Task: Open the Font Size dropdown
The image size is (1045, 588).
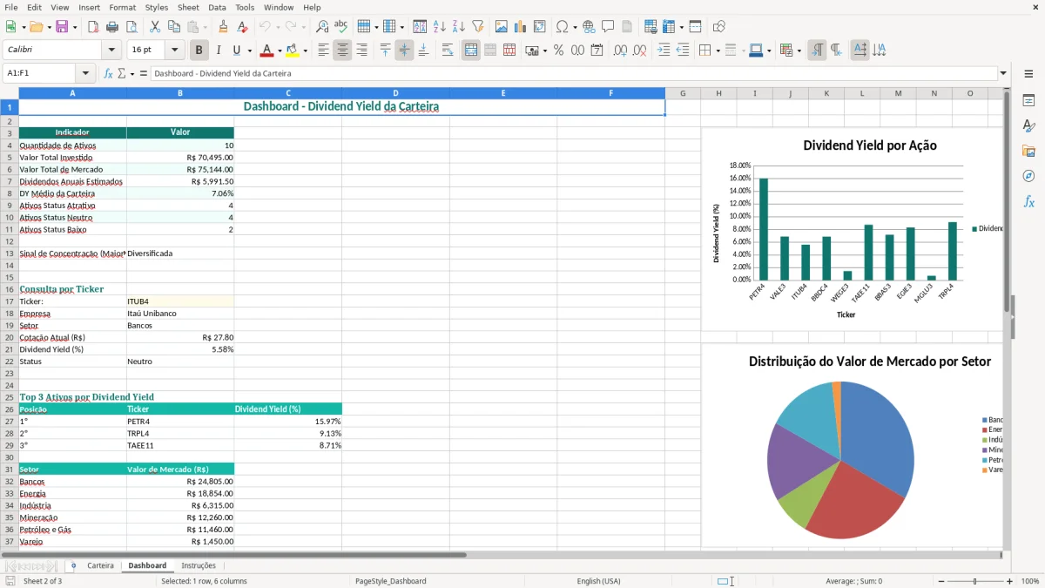Action: coord(175,50)
